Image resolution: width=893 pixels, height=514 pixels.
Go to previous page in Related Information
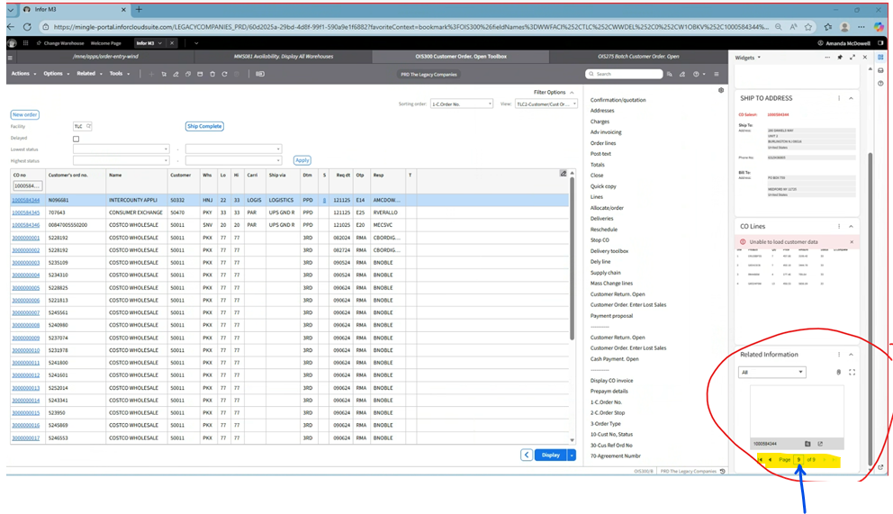[770, 459]
